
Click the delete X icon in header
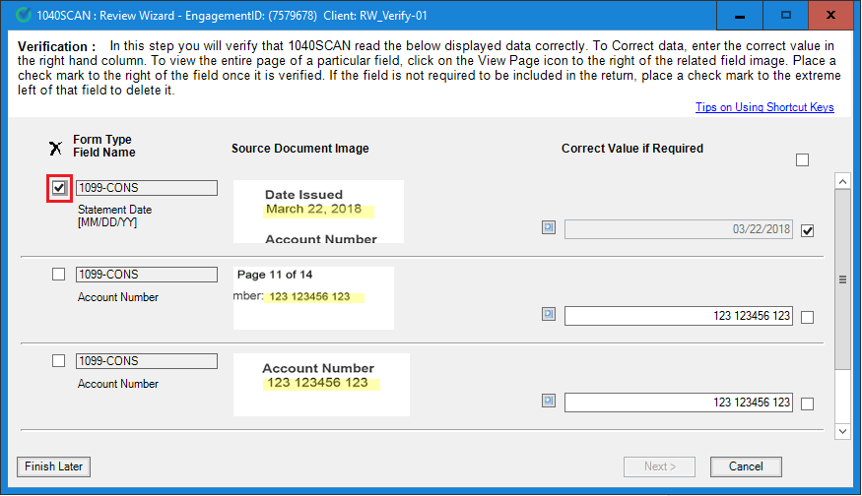pos(56,148)
